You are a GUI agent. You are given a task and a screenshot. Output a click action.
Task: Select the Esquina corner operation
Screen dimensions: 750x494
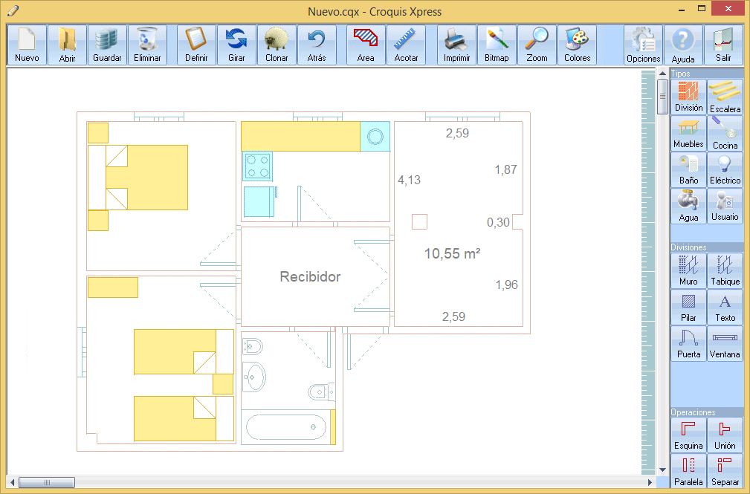click(x=688, y=435)
